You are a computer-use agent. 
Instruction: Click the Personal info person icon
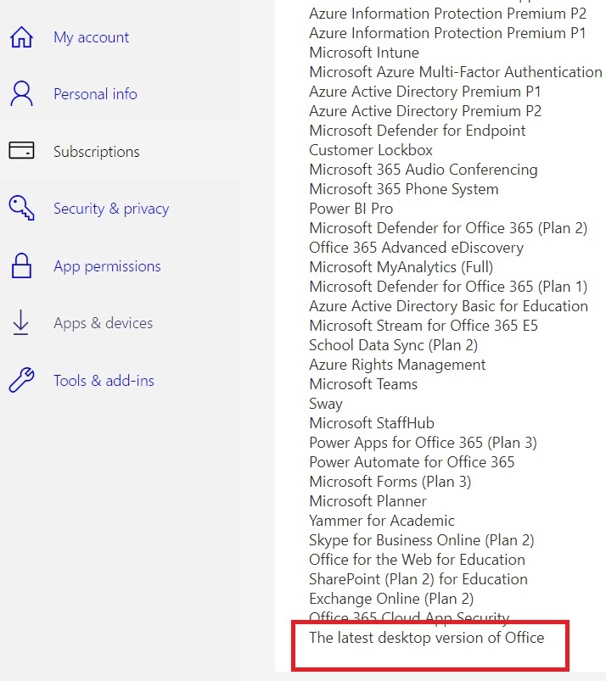click(21, 94)
